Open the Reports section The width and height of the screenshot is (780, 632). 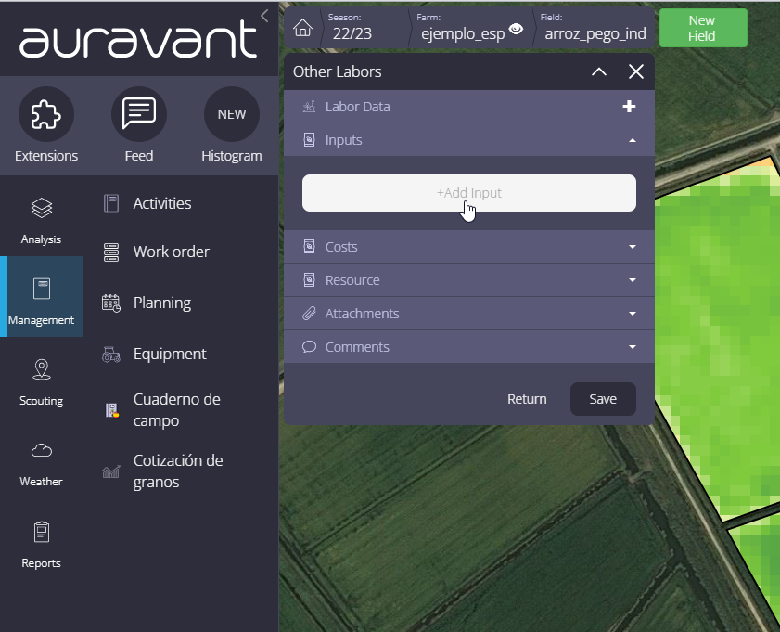(42, 544)
